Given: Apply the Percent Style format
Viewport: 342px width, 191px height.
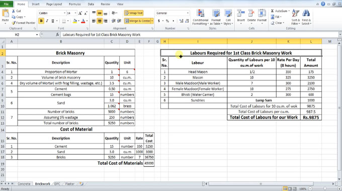Looking at the screenshot, I should [x=167, y=21].
